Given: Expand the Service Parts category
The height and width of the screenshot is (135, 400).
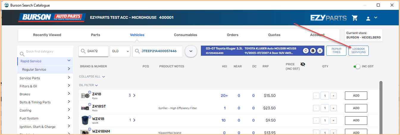Looking at the screenshot, I should pos(69,77).
